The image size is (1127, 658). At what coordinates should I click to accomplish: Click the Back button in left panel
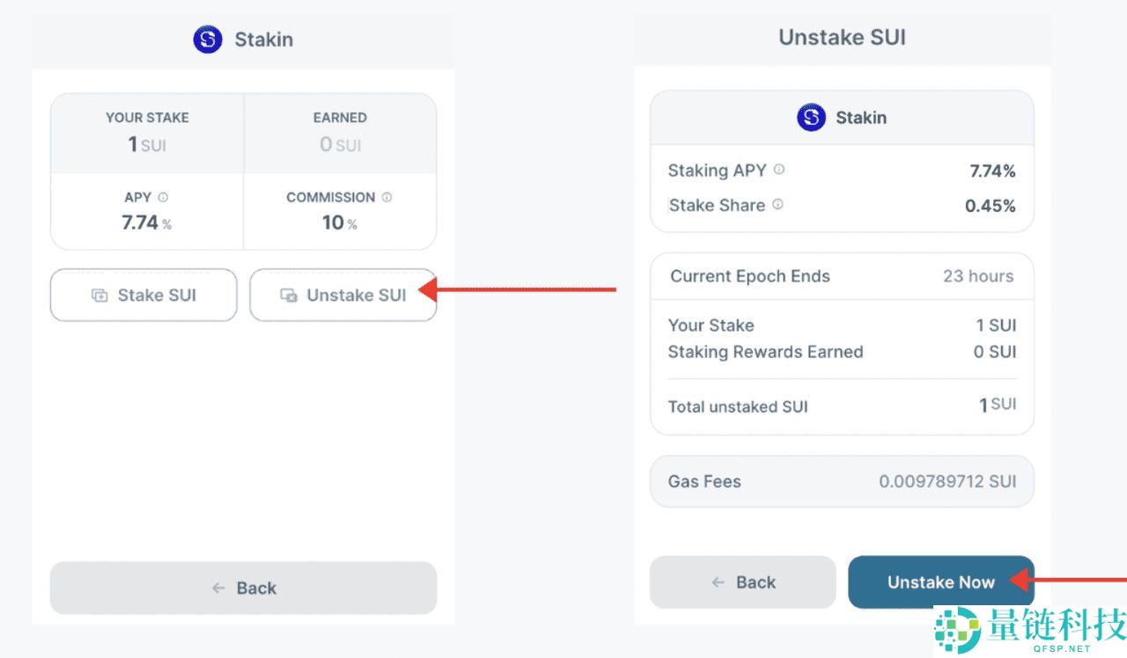coord(243,588)
